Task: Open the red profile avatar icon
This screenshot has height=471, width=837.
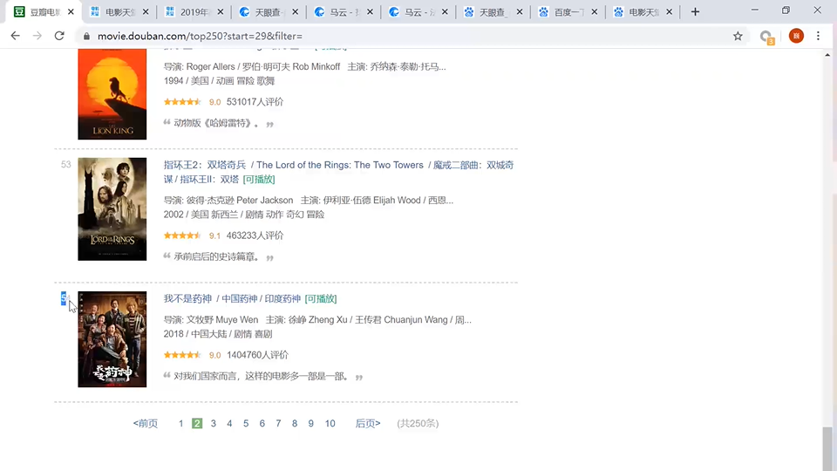Action: point(796,36)
